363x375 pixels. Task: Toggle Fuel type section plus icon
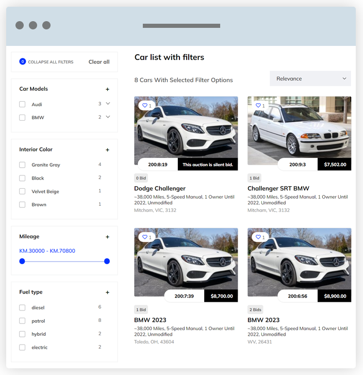tap(107, 292)
